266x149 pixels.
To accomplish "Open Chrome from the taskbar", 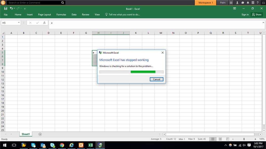I will (x=62, y=145).
